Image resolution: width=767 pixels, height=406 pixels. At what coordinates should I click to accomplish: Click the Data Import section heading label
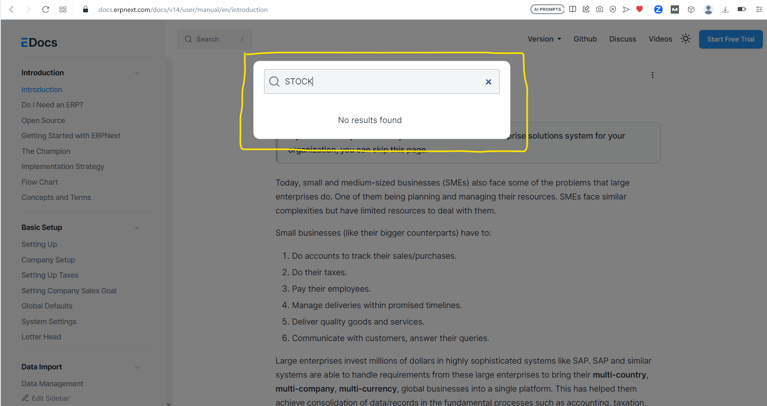pyautogui.click(x=42, y=367)
